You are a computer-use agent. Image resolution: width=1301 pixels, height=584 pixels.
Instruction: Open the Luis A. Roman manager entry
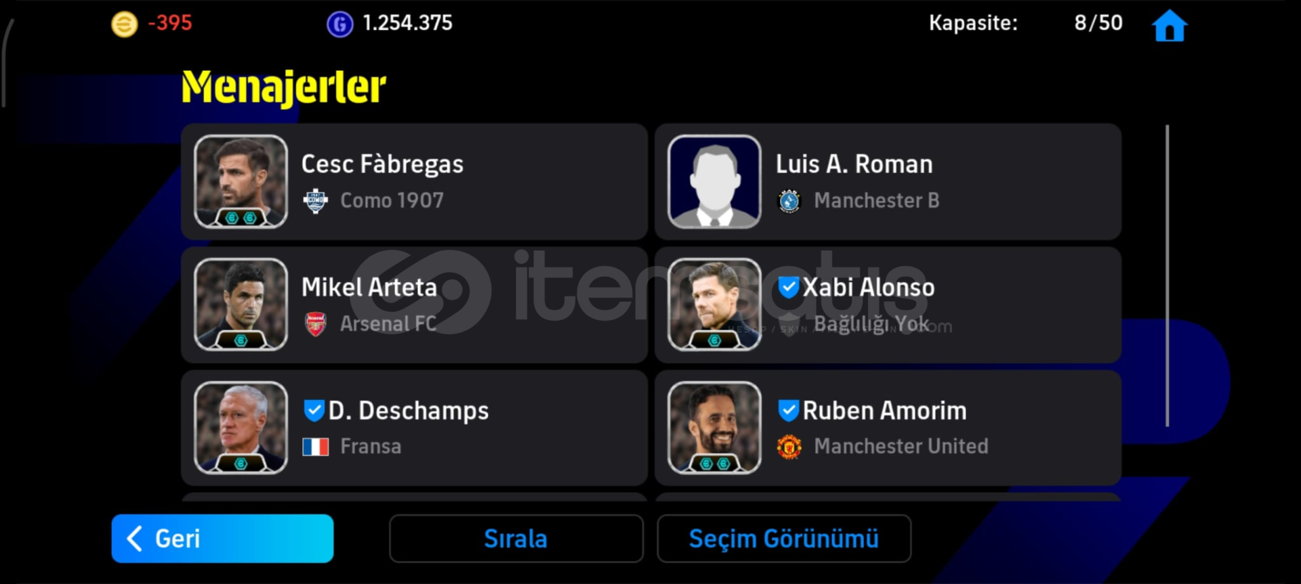(x=888, y=181)
